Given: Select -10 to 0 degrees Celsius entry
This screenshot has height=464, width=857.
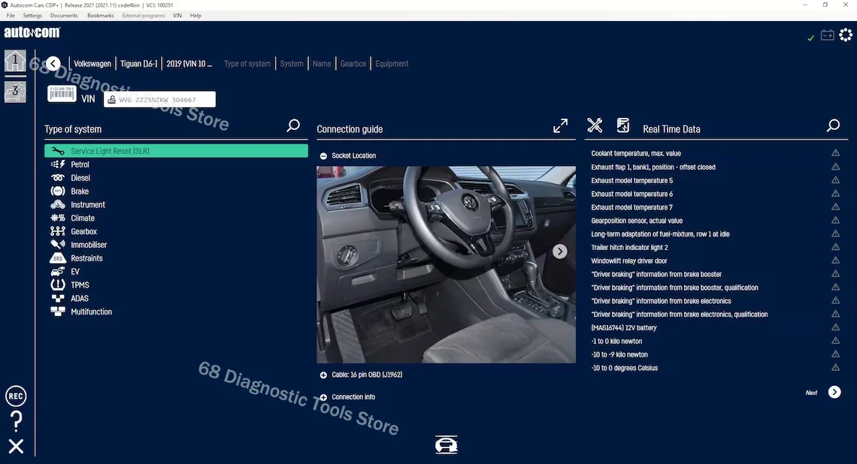Looking at the screenshot, I should click(624, 368).
